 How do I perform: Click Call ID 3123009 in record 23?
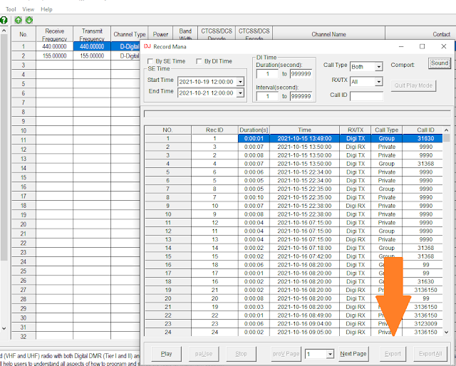(x=425, y=324)
